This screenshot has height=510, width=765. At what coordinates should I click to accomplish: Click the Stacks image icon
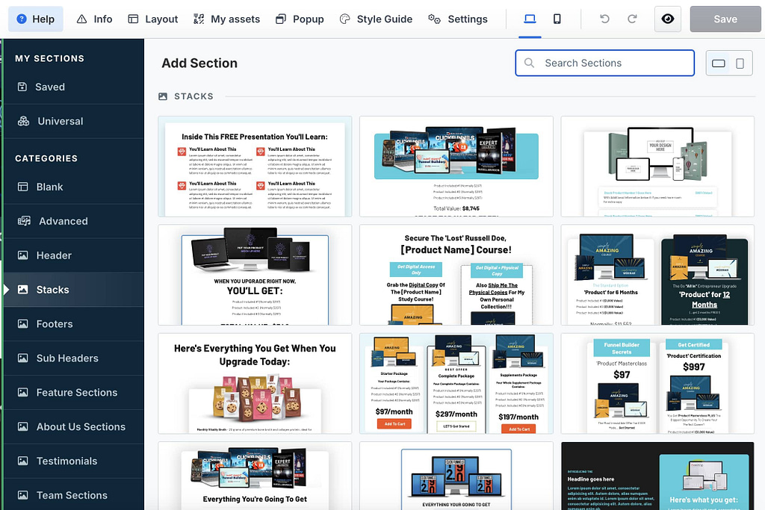(x=23, y=290)
